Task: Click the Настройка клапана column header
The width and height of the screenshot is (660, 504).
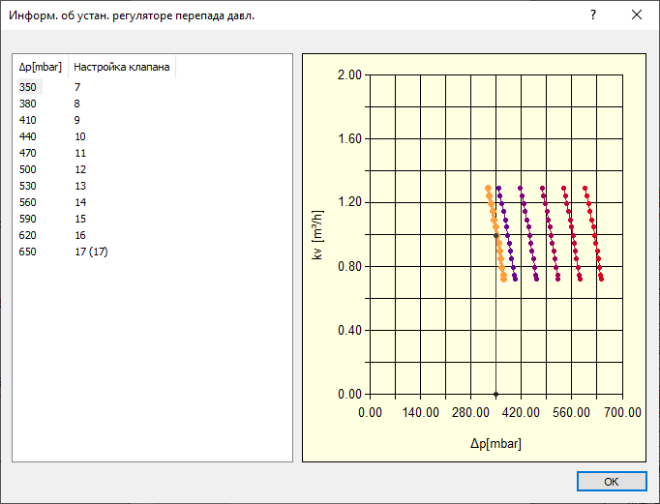Action: tap(122, 67)
